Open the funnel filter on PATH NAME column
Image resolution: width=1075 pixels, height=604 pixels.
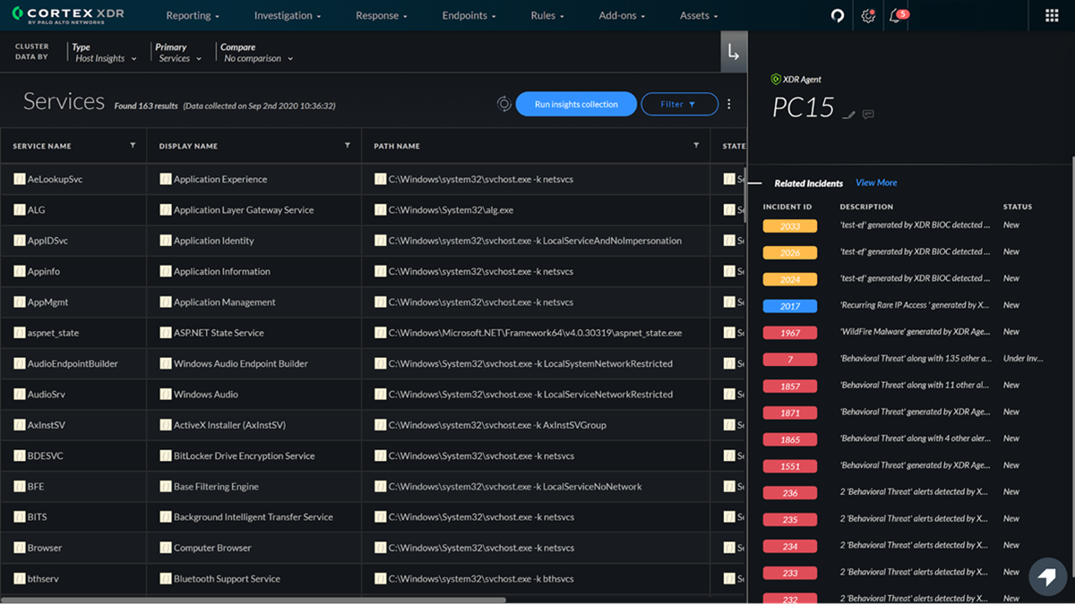tap(696, 145)
